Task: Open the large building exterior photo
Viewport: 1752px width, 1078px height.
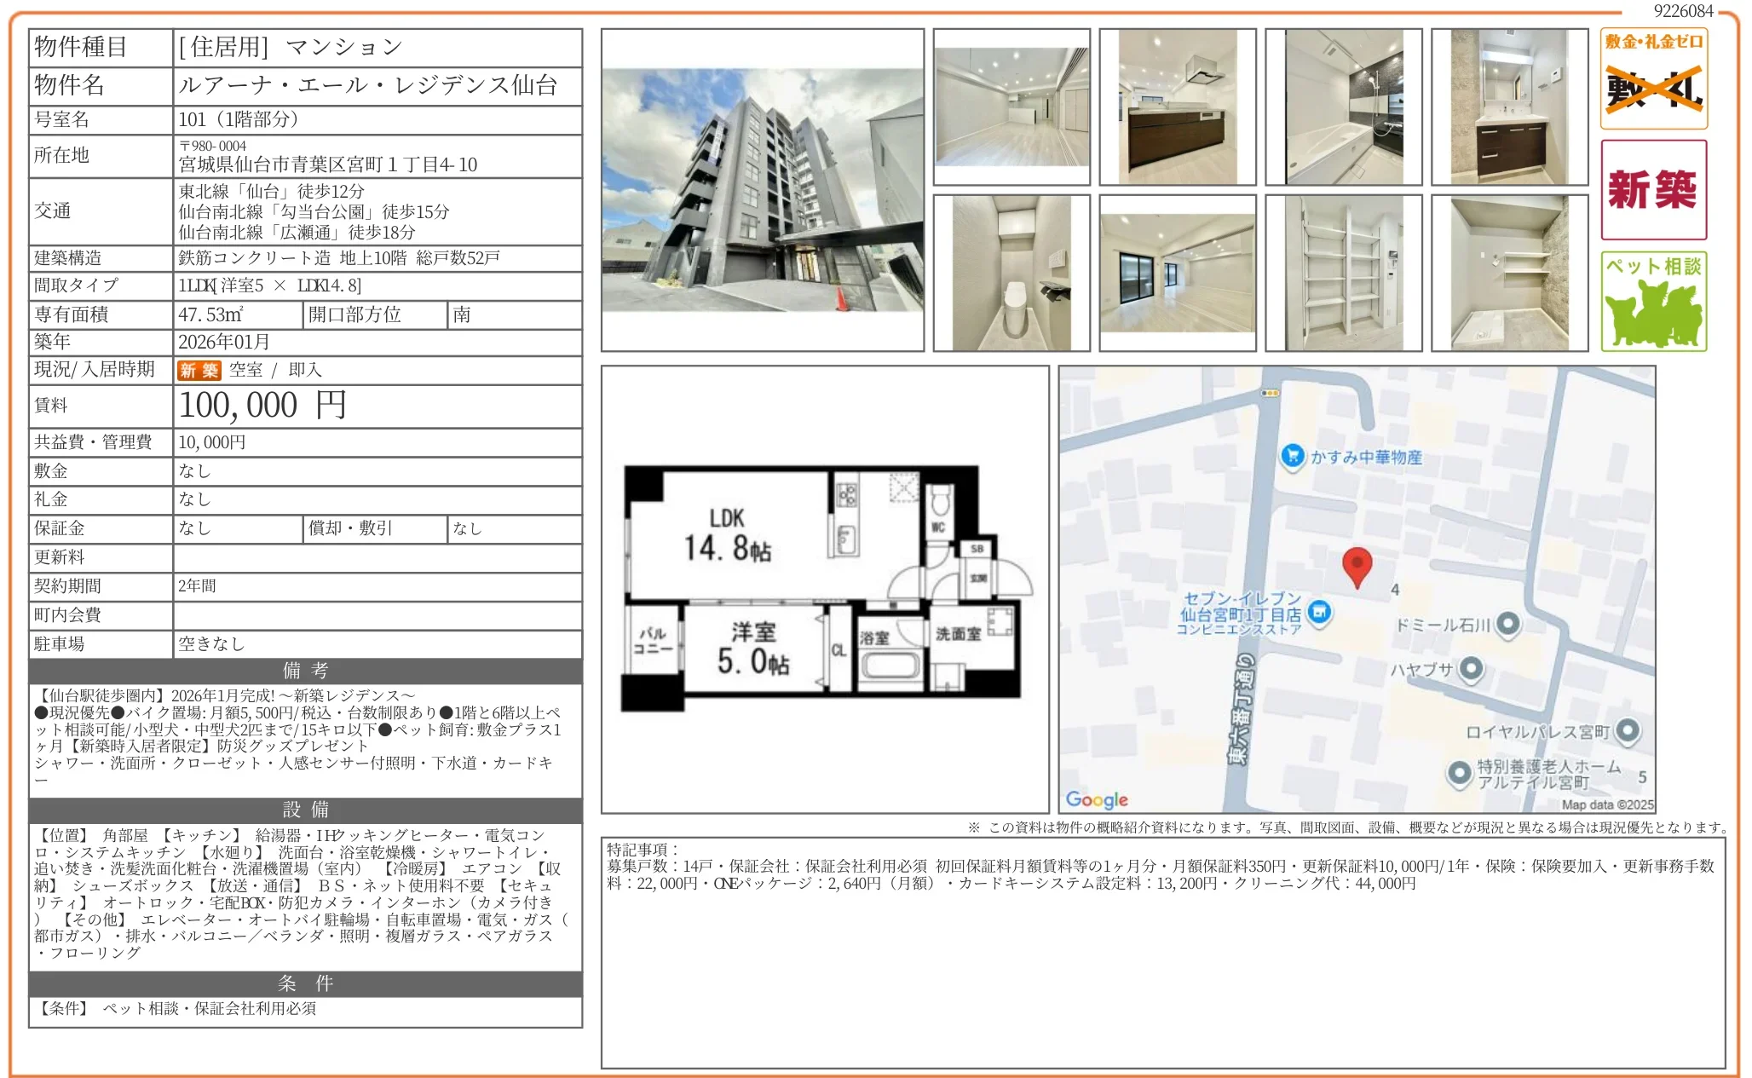Action: (762, 189)
